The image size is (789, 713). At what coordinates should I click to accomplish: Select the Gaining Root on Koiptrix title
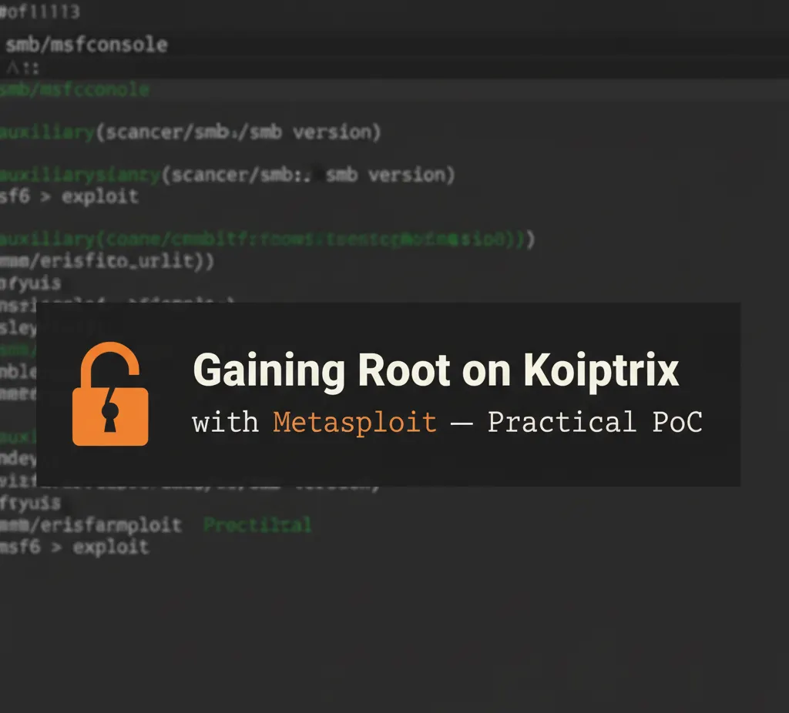point(437,370)
